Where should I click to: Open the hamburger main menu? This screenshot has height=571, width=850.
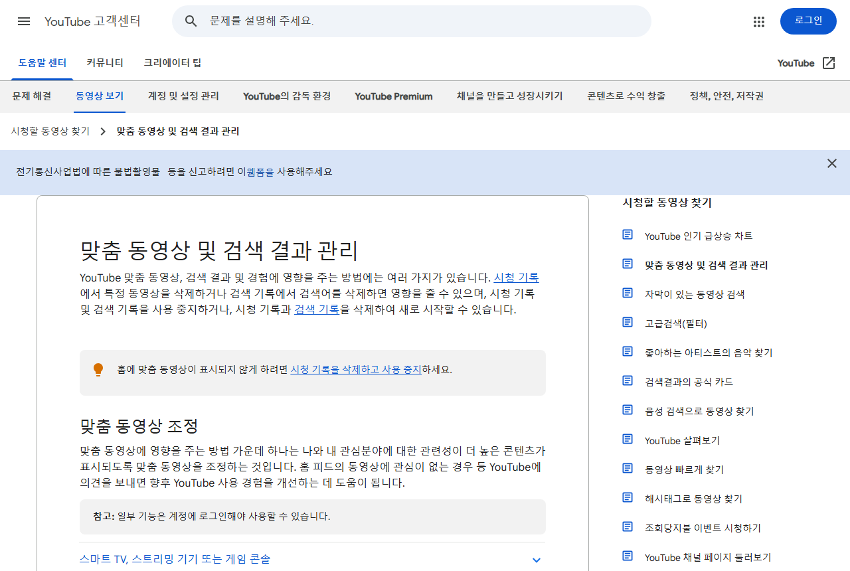pos(24,21)
